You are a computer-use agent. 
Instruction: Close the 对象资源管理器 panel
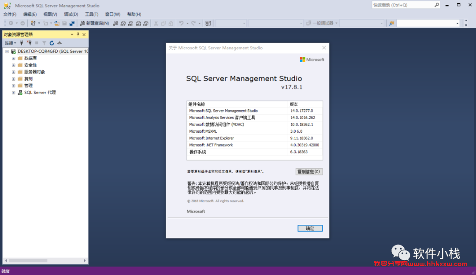[x=84, y=34]
